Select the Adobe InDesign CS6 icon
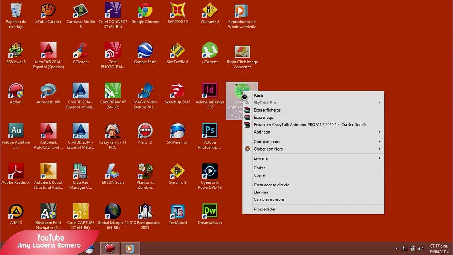Image resolution: width=453 pixels, height=255 pixels. (x=210, y=96)
